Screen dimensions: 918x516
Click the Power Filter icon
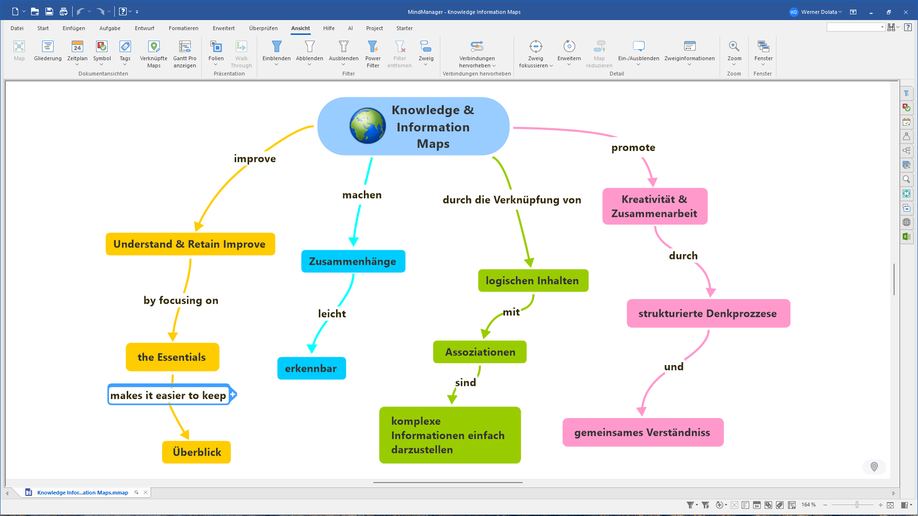372,47
